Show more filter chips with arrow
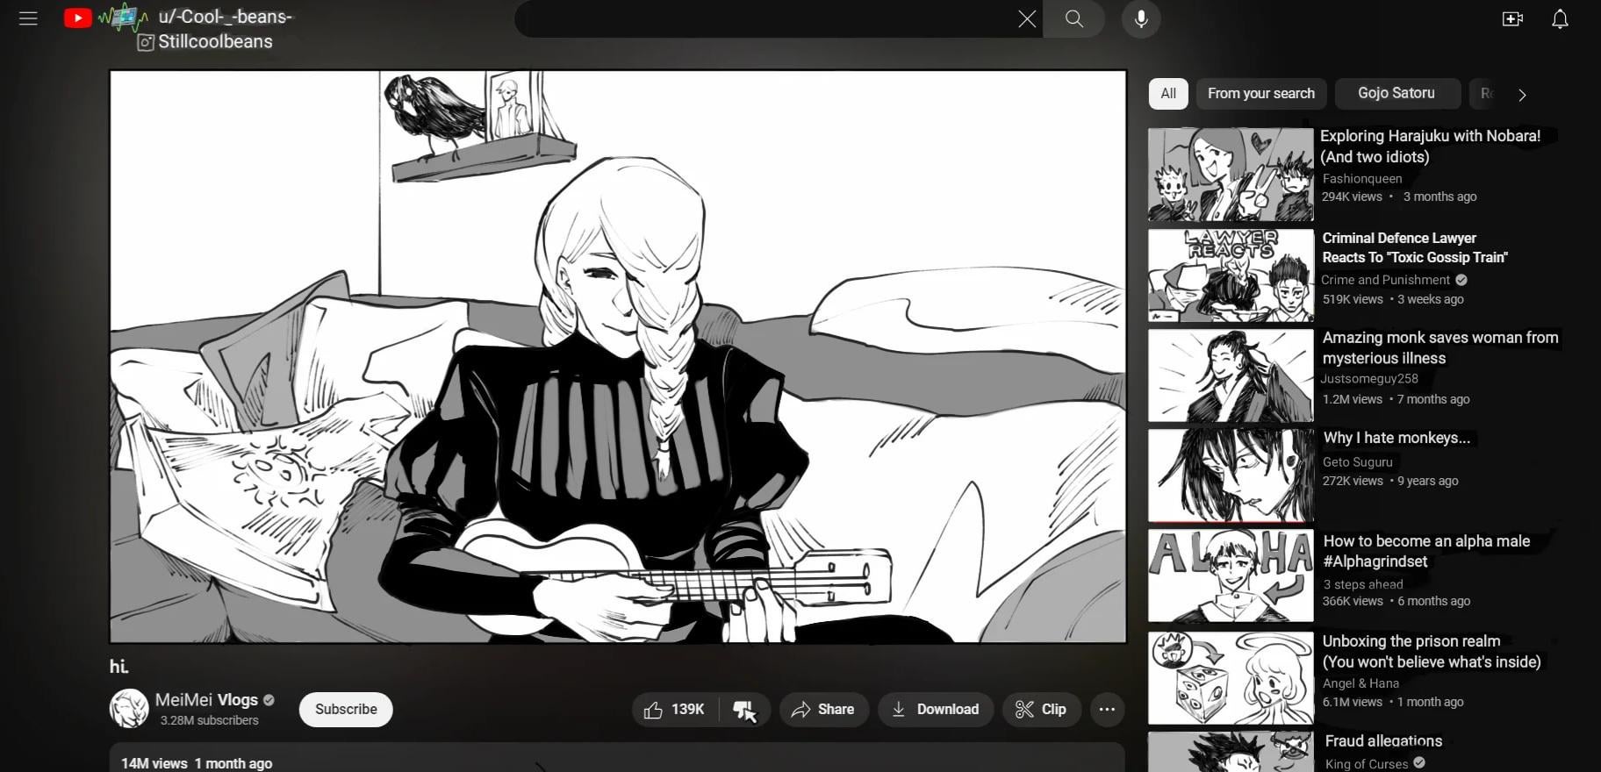 1522,95
